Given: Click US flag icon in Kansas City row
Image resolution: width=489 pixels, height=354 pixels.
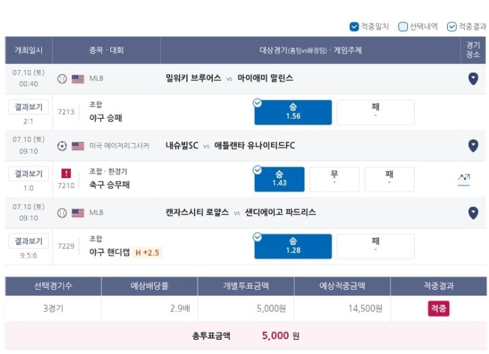Looking at the screenshot, I should pyautogui.click(x=78, y=213).
